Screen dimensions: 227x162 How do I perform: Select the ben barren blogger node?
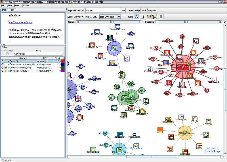coord(142,111)
